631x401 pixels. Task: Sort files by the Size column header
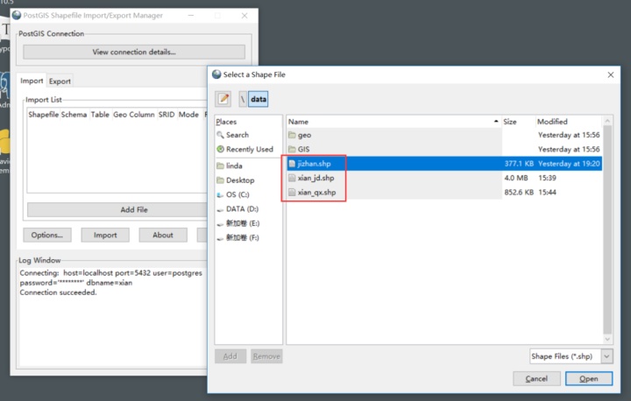(518, 122)
